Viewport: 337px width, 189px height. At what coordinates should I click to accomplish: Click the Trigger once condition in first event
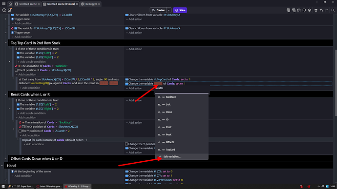click(21, 19)
